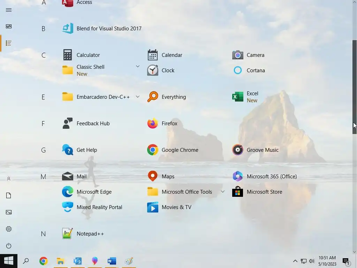Open the Calendar app

[x=165, y=55]
